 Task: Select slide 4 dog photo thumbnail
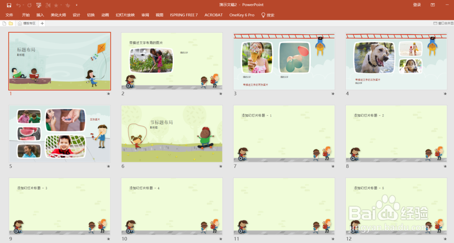[396, 61]
